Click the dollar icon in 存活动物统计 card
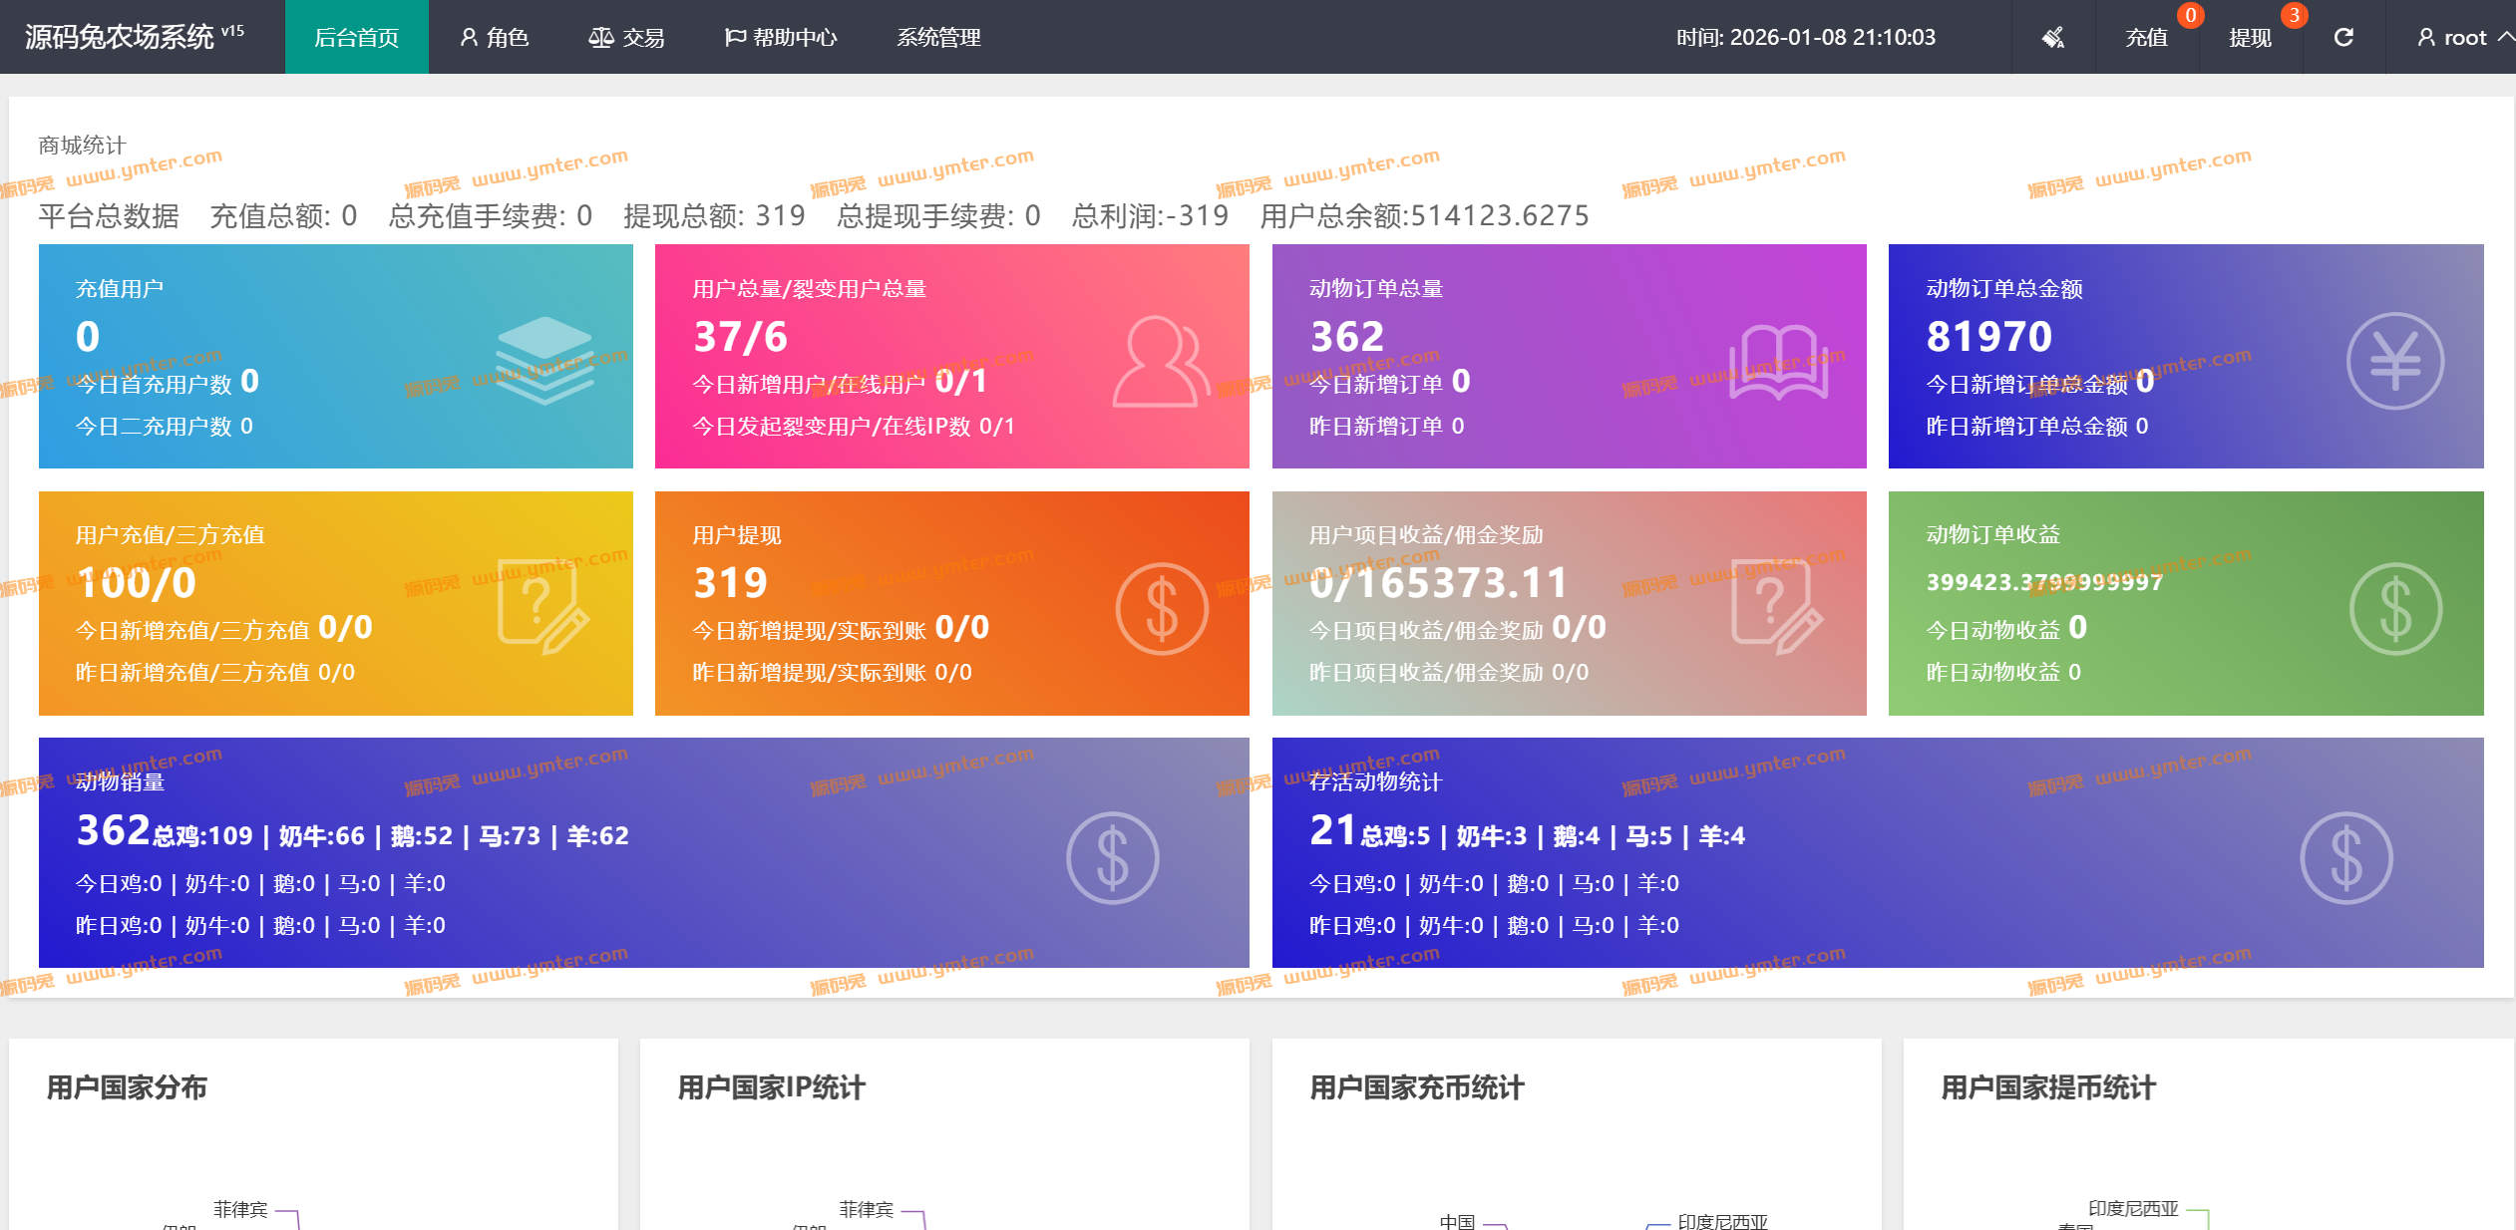 pos(2345,857)
